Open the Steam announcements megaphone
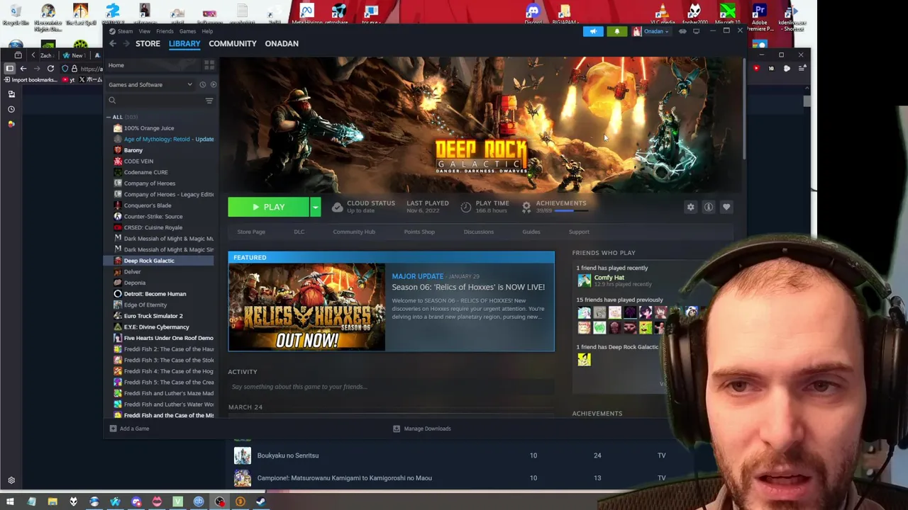Image resolution: width=908 pixels, height=510 pixels. tap(593, 31)
